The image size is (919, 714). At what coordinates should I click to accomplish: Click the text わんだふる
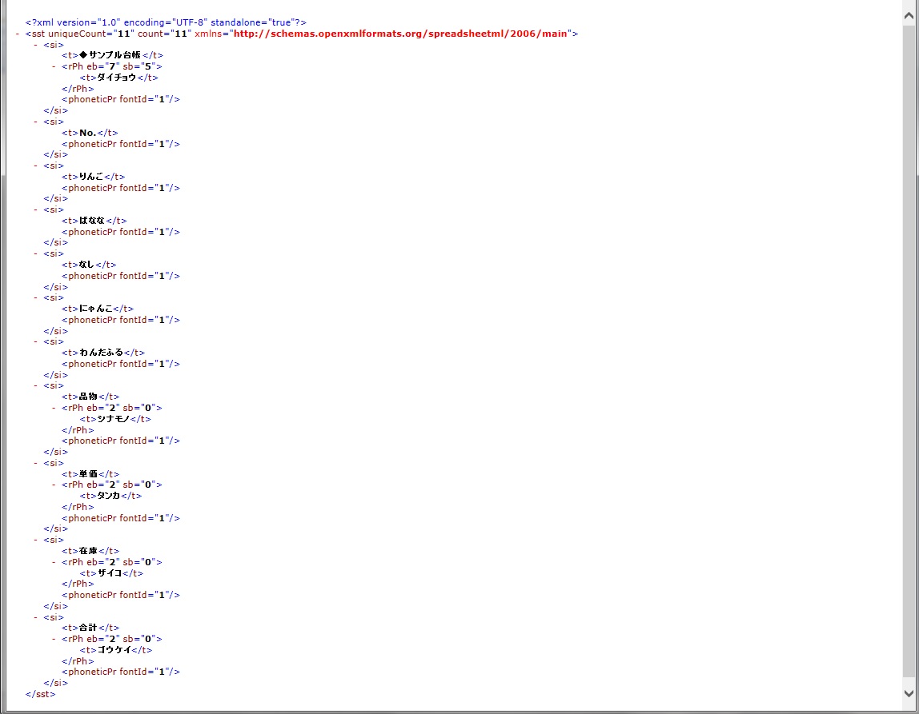pyautogui.click(x=102, y=353)
